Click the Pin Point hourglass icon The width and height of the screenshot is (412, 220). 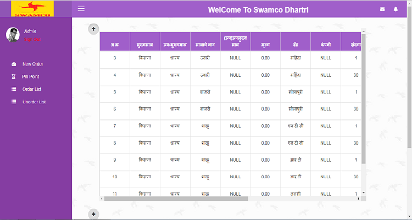click(x=14, y=77)
